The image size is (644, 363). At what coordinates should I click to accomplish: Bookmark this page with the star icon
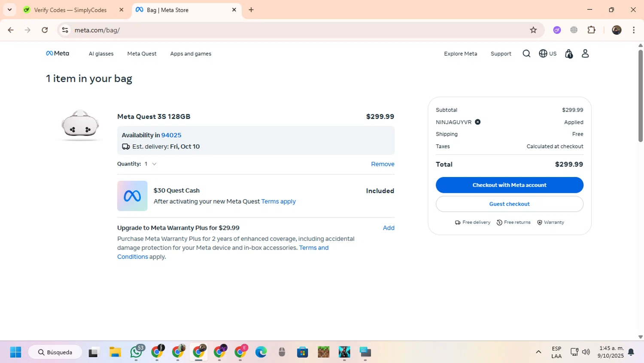coord(533,30)
